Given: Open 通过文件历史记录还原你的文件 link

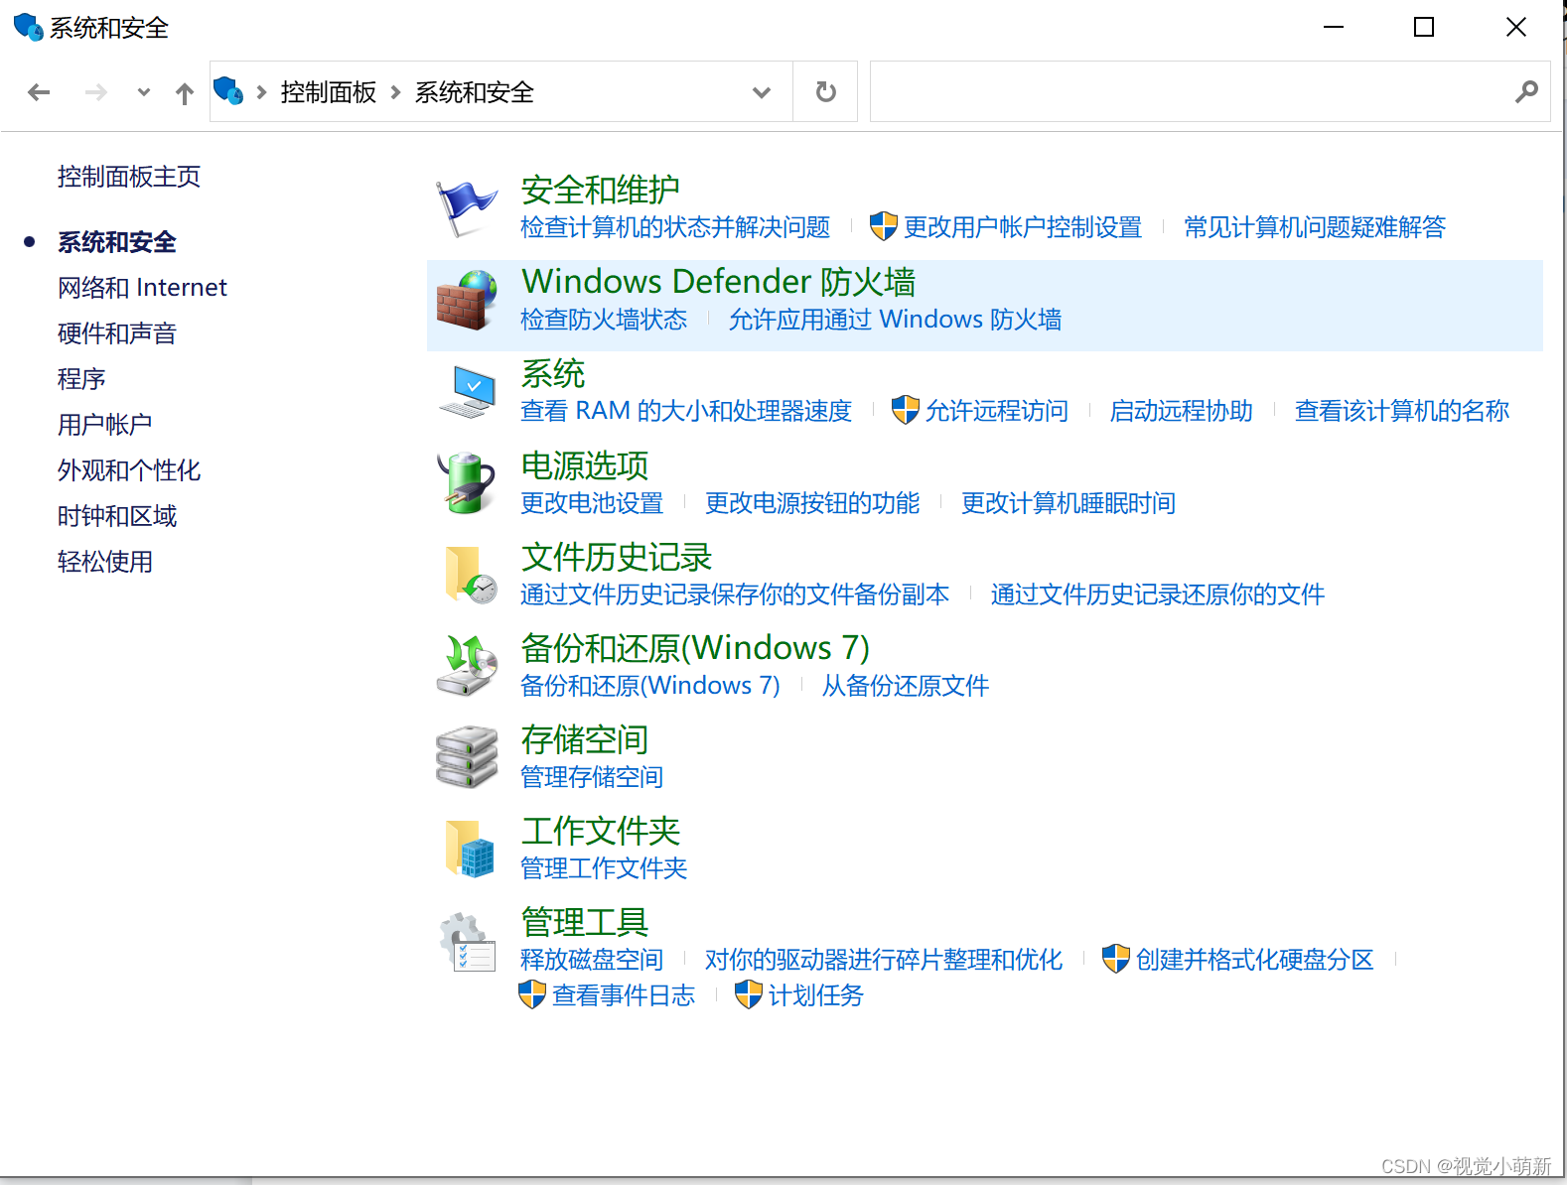Looking at the screenshot, I should (1158, 594).
